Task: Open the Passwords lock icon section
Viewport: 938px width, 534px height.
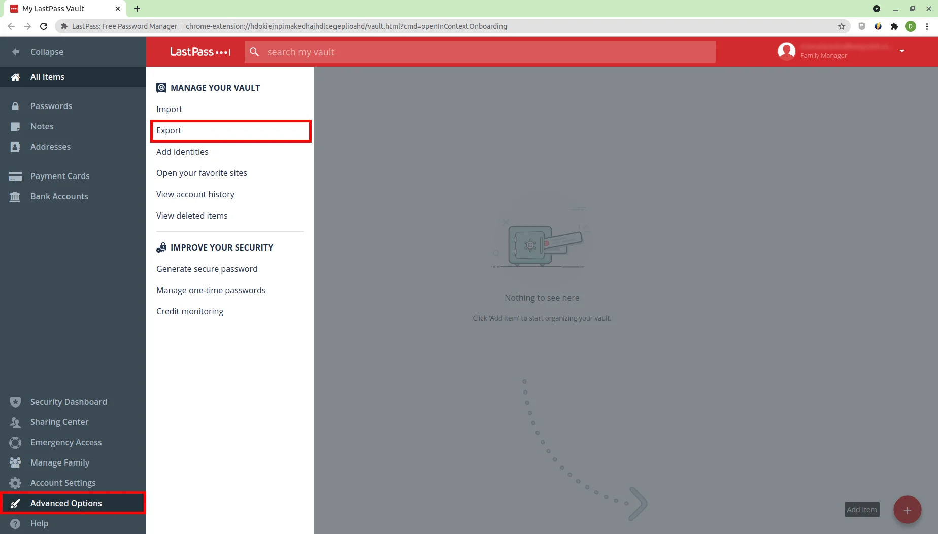Action: click(15, 106)
